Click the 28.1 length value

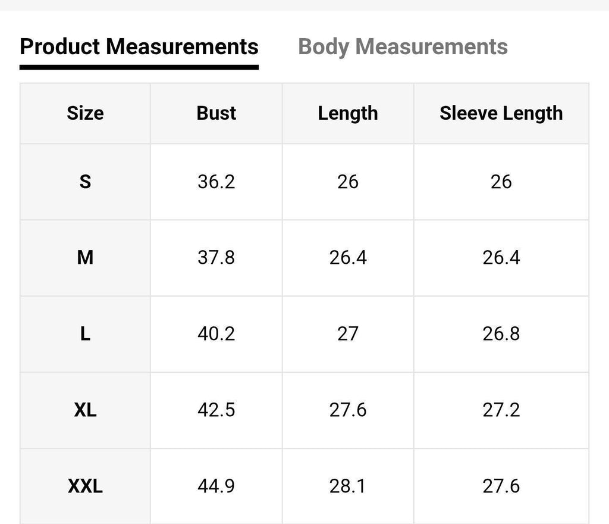pyautogui.click(x=347, y=486)
